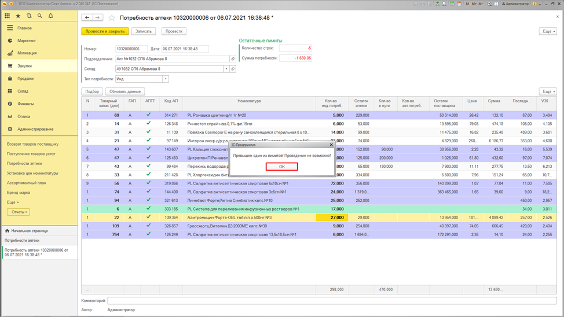The height and width of the screenshot is (317, 564).
Task: Open the History icon in top toolbar
Action: (x=29, y=16)
